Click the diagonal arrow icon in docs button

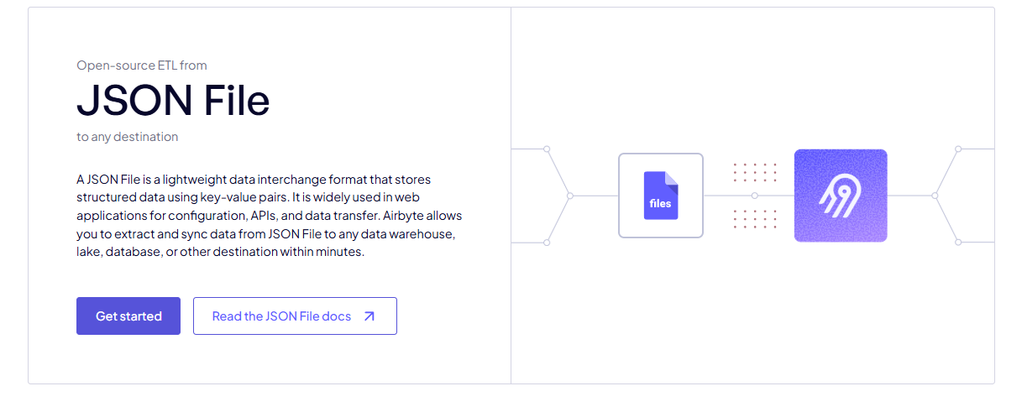coord(369,316)
